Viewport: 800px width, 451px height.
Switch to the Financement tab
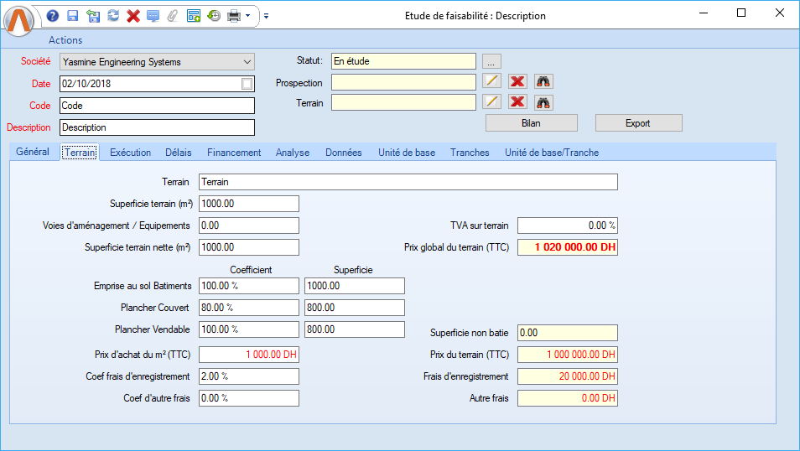(234, 153)
